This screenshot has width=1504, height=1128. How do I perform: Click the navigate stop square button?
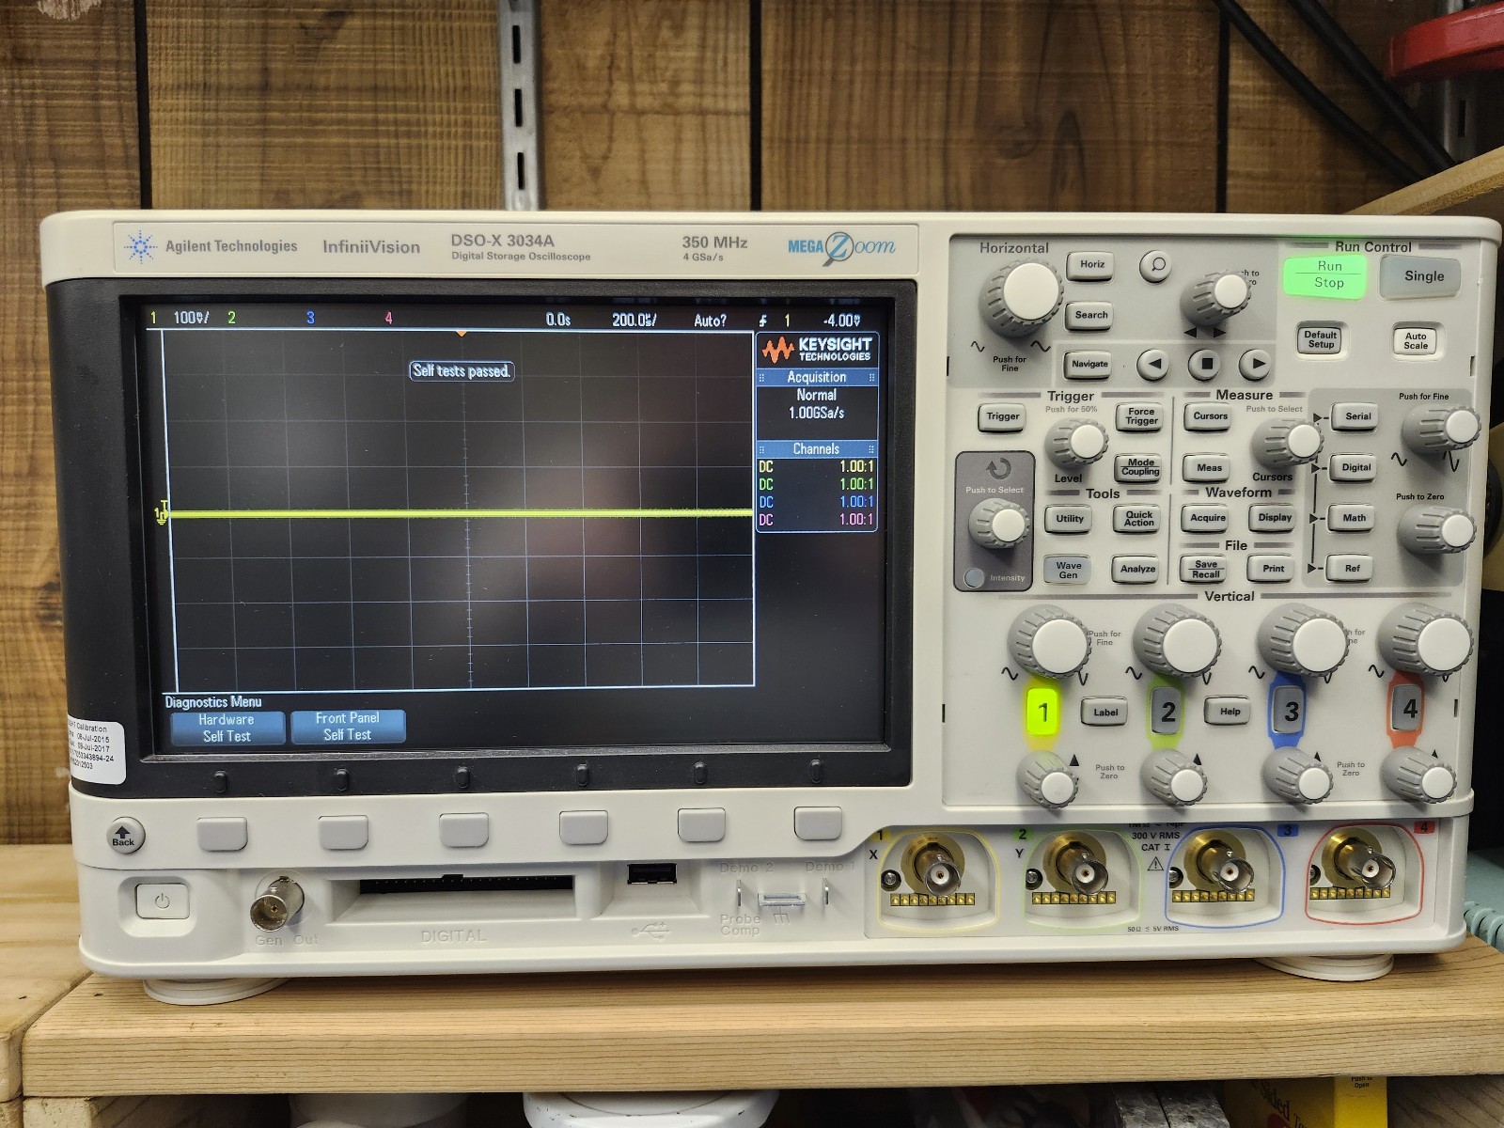(x=1205, y=364)
